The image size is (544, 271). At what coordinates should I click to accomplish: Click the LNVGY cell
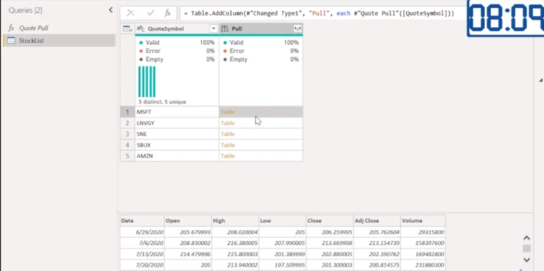177,123
